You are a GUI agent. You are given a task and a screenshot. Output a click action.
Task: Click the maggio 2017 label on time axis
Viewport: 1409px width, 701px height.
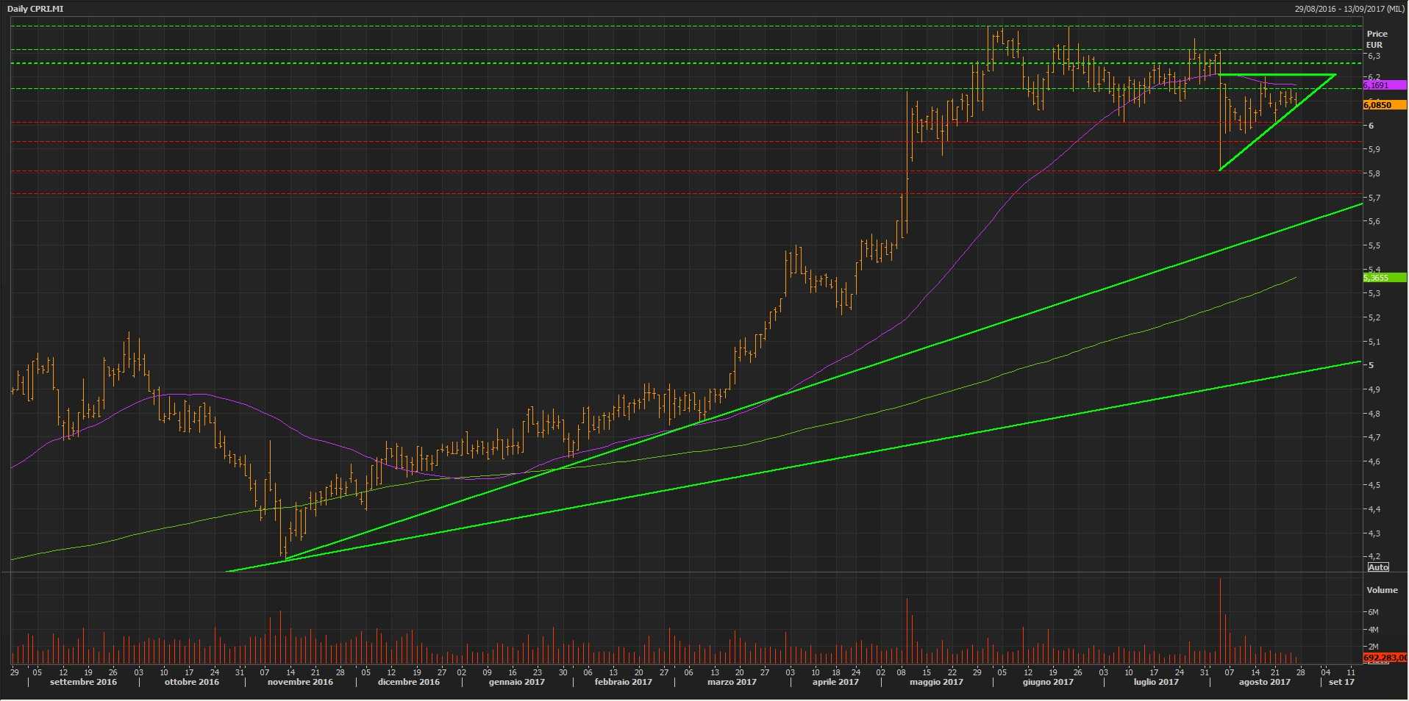click(x=935, y=682)
